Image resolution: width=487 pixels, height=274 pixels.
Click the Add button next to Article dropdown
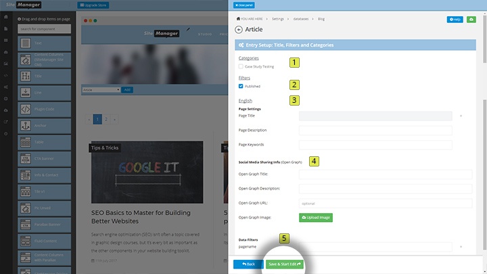(x=127, y=90)
